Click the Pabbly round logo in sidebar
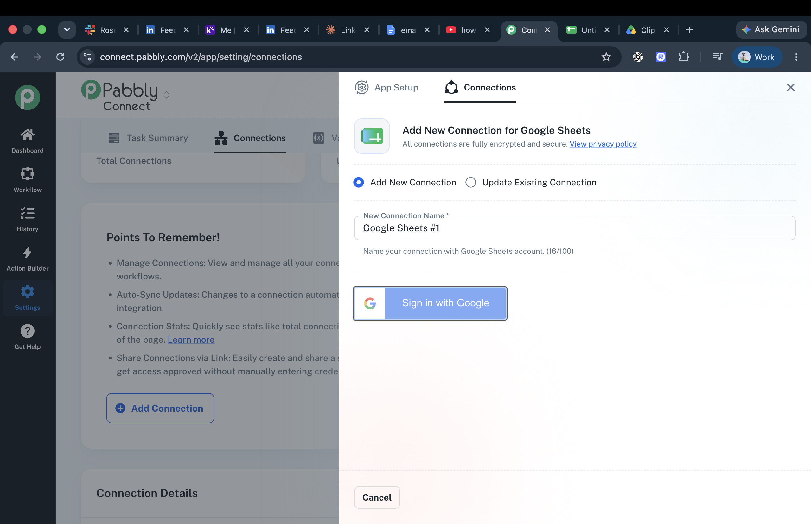The width and height of the screenshot is (811, 524). [x=28, y=97]
